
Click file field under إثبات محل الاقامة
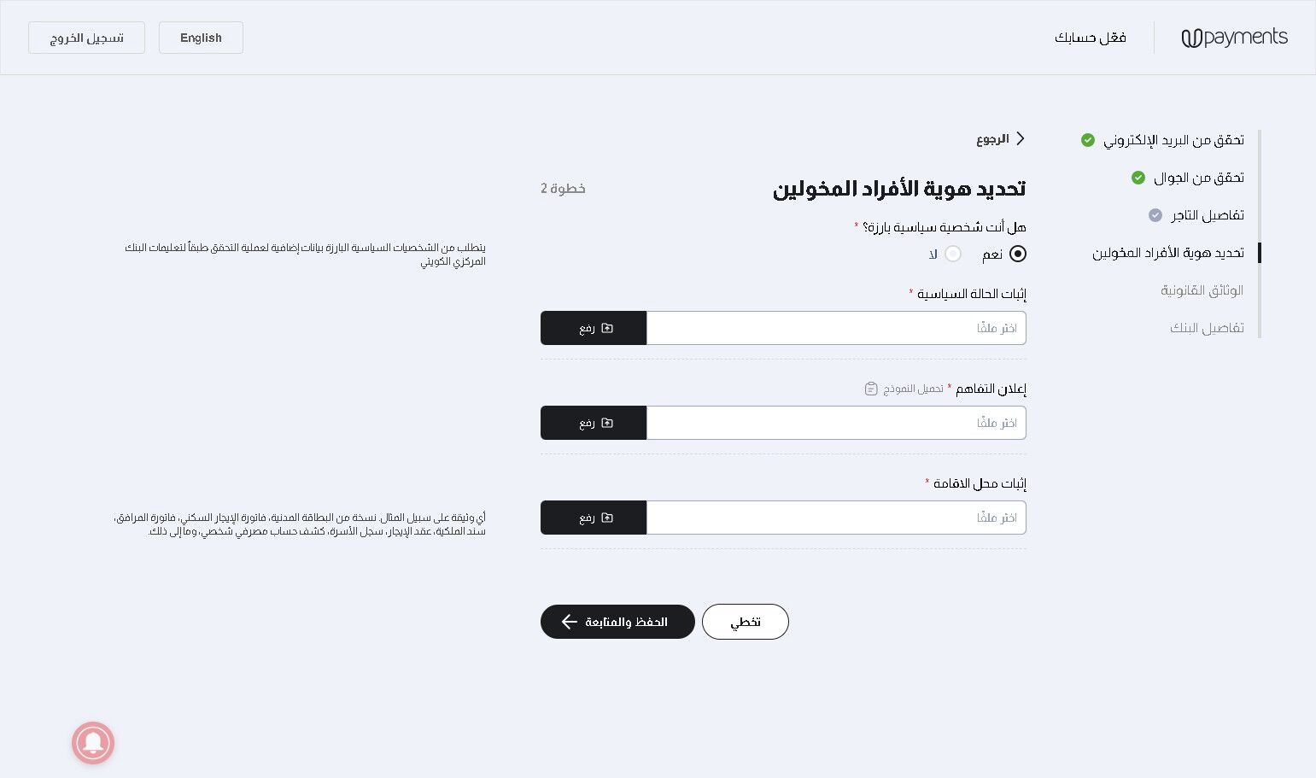(x=836, y=518)
